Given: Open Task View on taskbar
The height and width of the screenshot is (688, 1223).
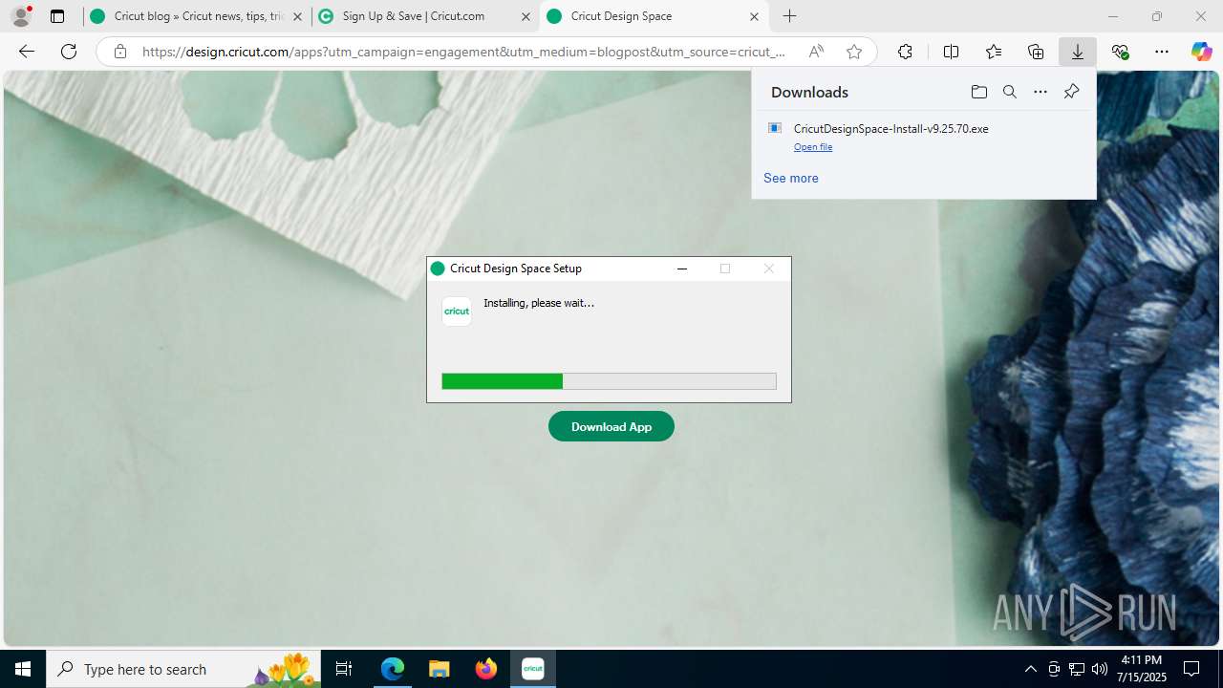Looking at the screenshot, I should click(344, 669).
